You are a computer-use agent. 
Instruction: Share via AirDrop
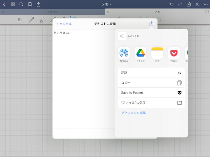[124, 55]
